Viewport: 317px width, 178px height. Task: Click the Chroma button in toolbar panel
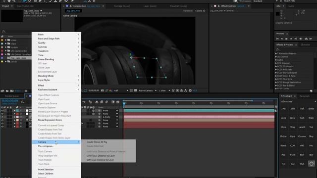click(x=302, y=136)
